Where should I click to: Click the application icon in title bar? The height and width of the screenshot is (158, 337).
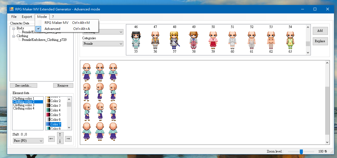pos(11,9)
